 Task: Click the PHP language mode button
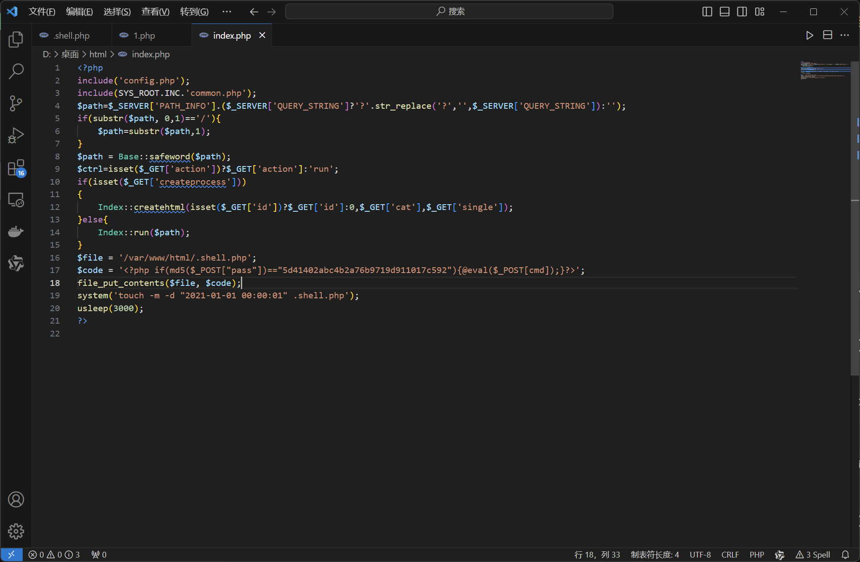click(756, 554)
